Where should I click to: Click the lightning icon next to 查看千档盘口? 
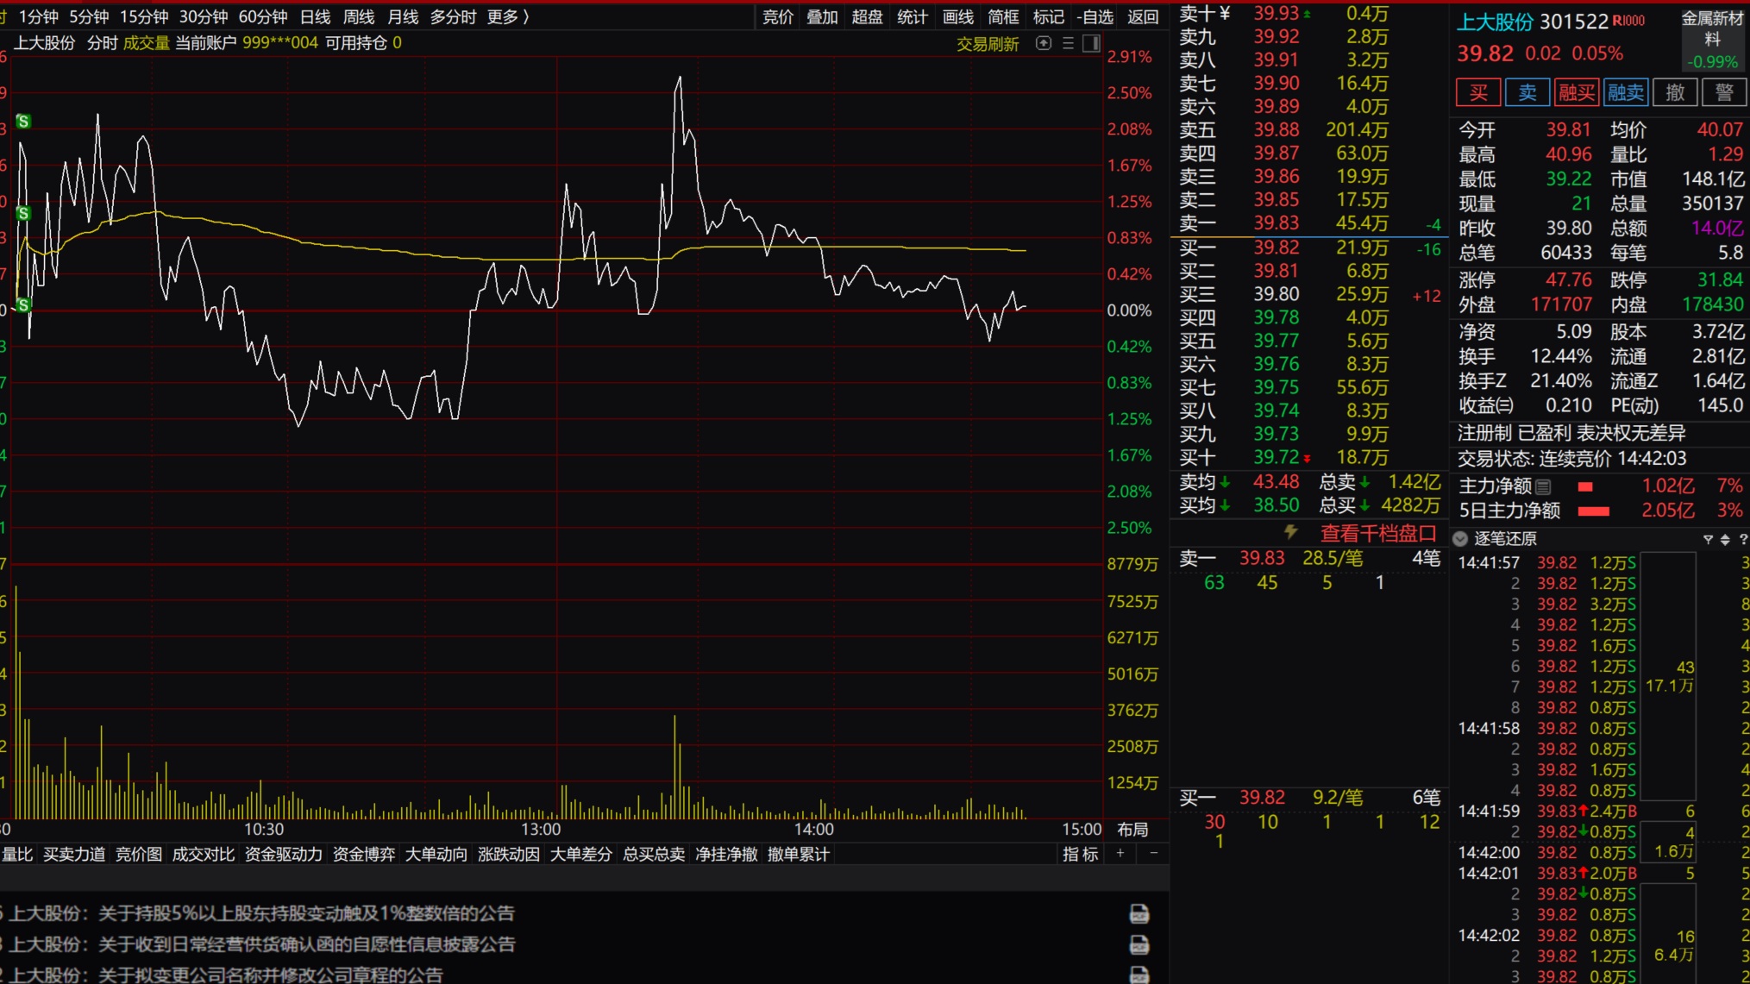point(1290,532)
